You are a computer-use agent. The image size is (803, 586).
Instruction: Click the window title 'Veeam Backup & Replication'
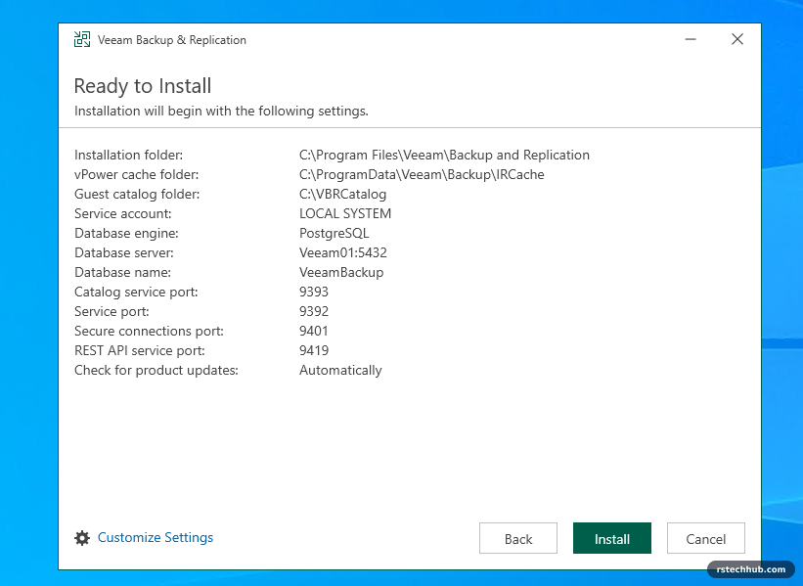pos(171,40)
